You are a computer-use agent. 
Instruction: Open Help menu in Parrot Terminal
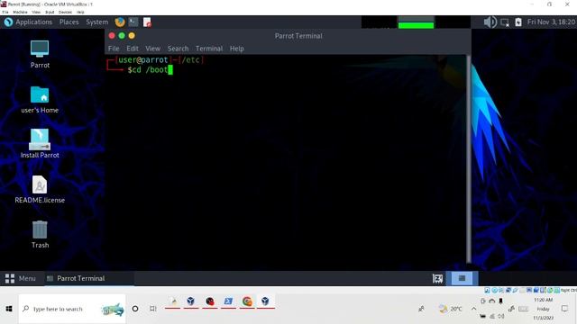click(x=236, y=49)
